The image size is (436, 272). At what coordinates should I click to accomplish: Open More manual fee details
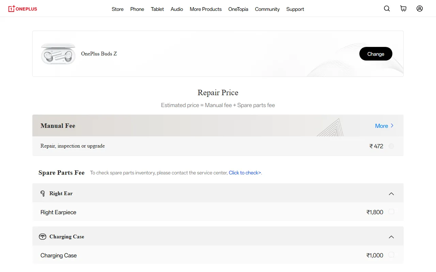pyautogui.click(x=384, y=126)
